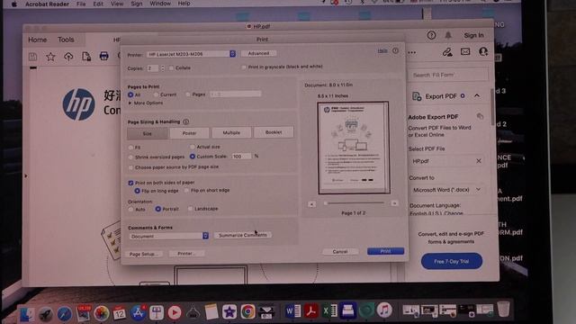Select Actual size radio button

click(x=192, y=147)
